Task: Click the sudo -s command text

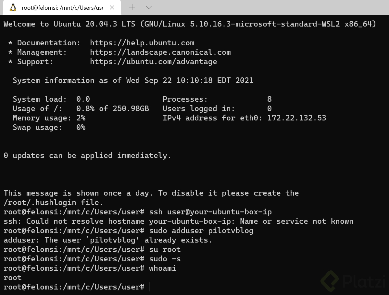Action: click(x=165, y=259)
